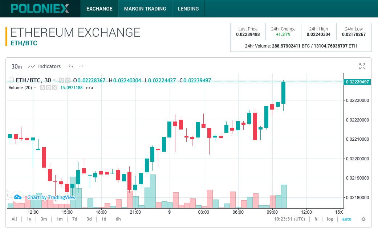Viewport: 378px width, 230px height.
Task: Toggle log scale mode
Action: (330, 219)
